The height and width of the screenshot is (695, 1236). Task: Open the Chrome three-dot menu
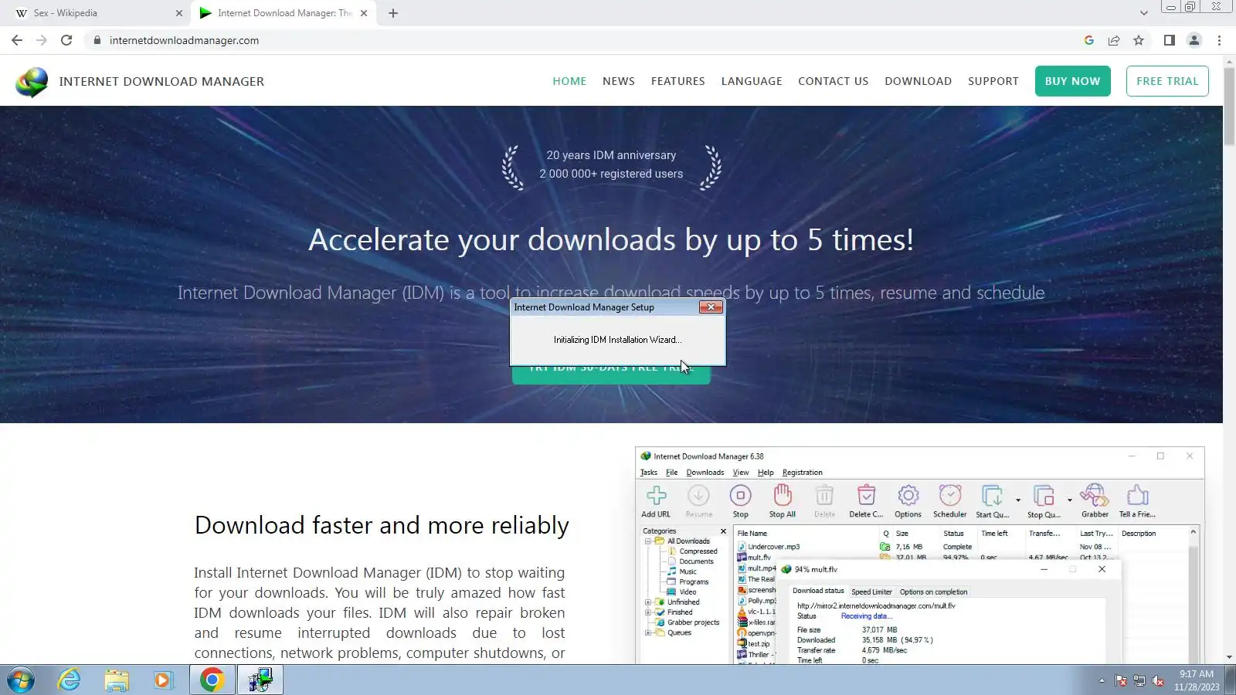[1220, 40]
